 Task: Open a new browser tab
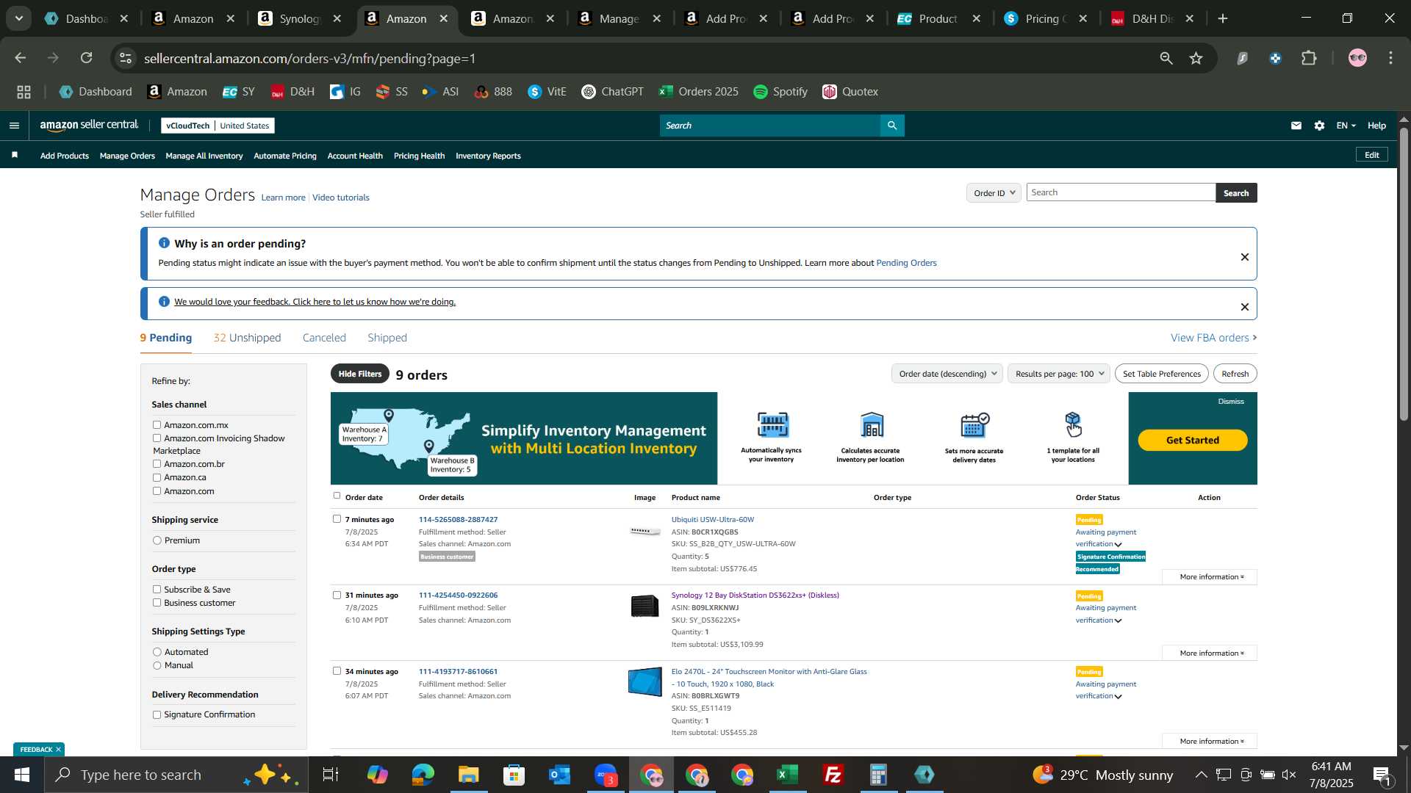click(x=1223, y=18)
